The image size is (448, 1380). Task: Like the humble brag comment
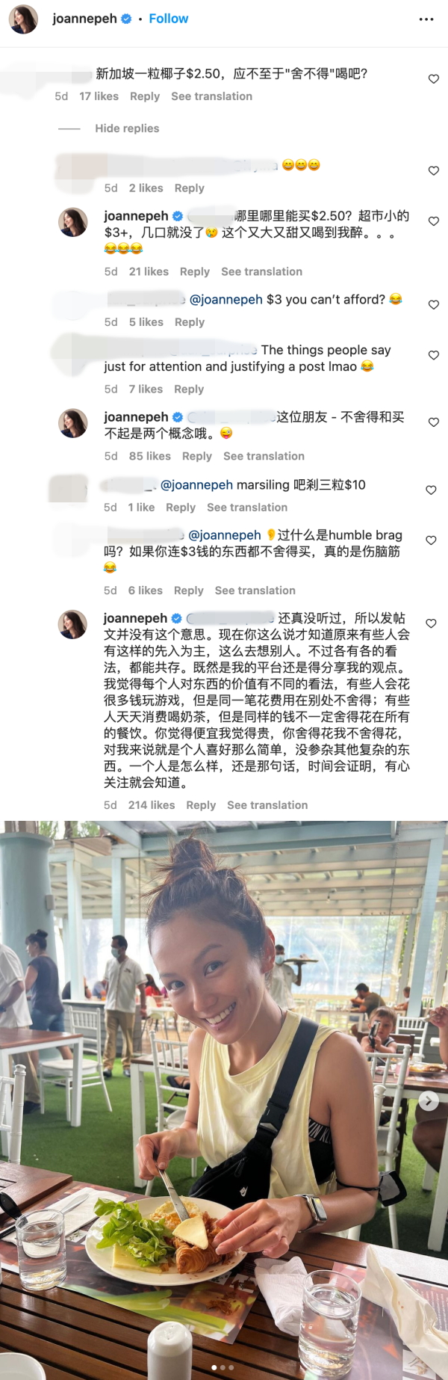[431, 540]
